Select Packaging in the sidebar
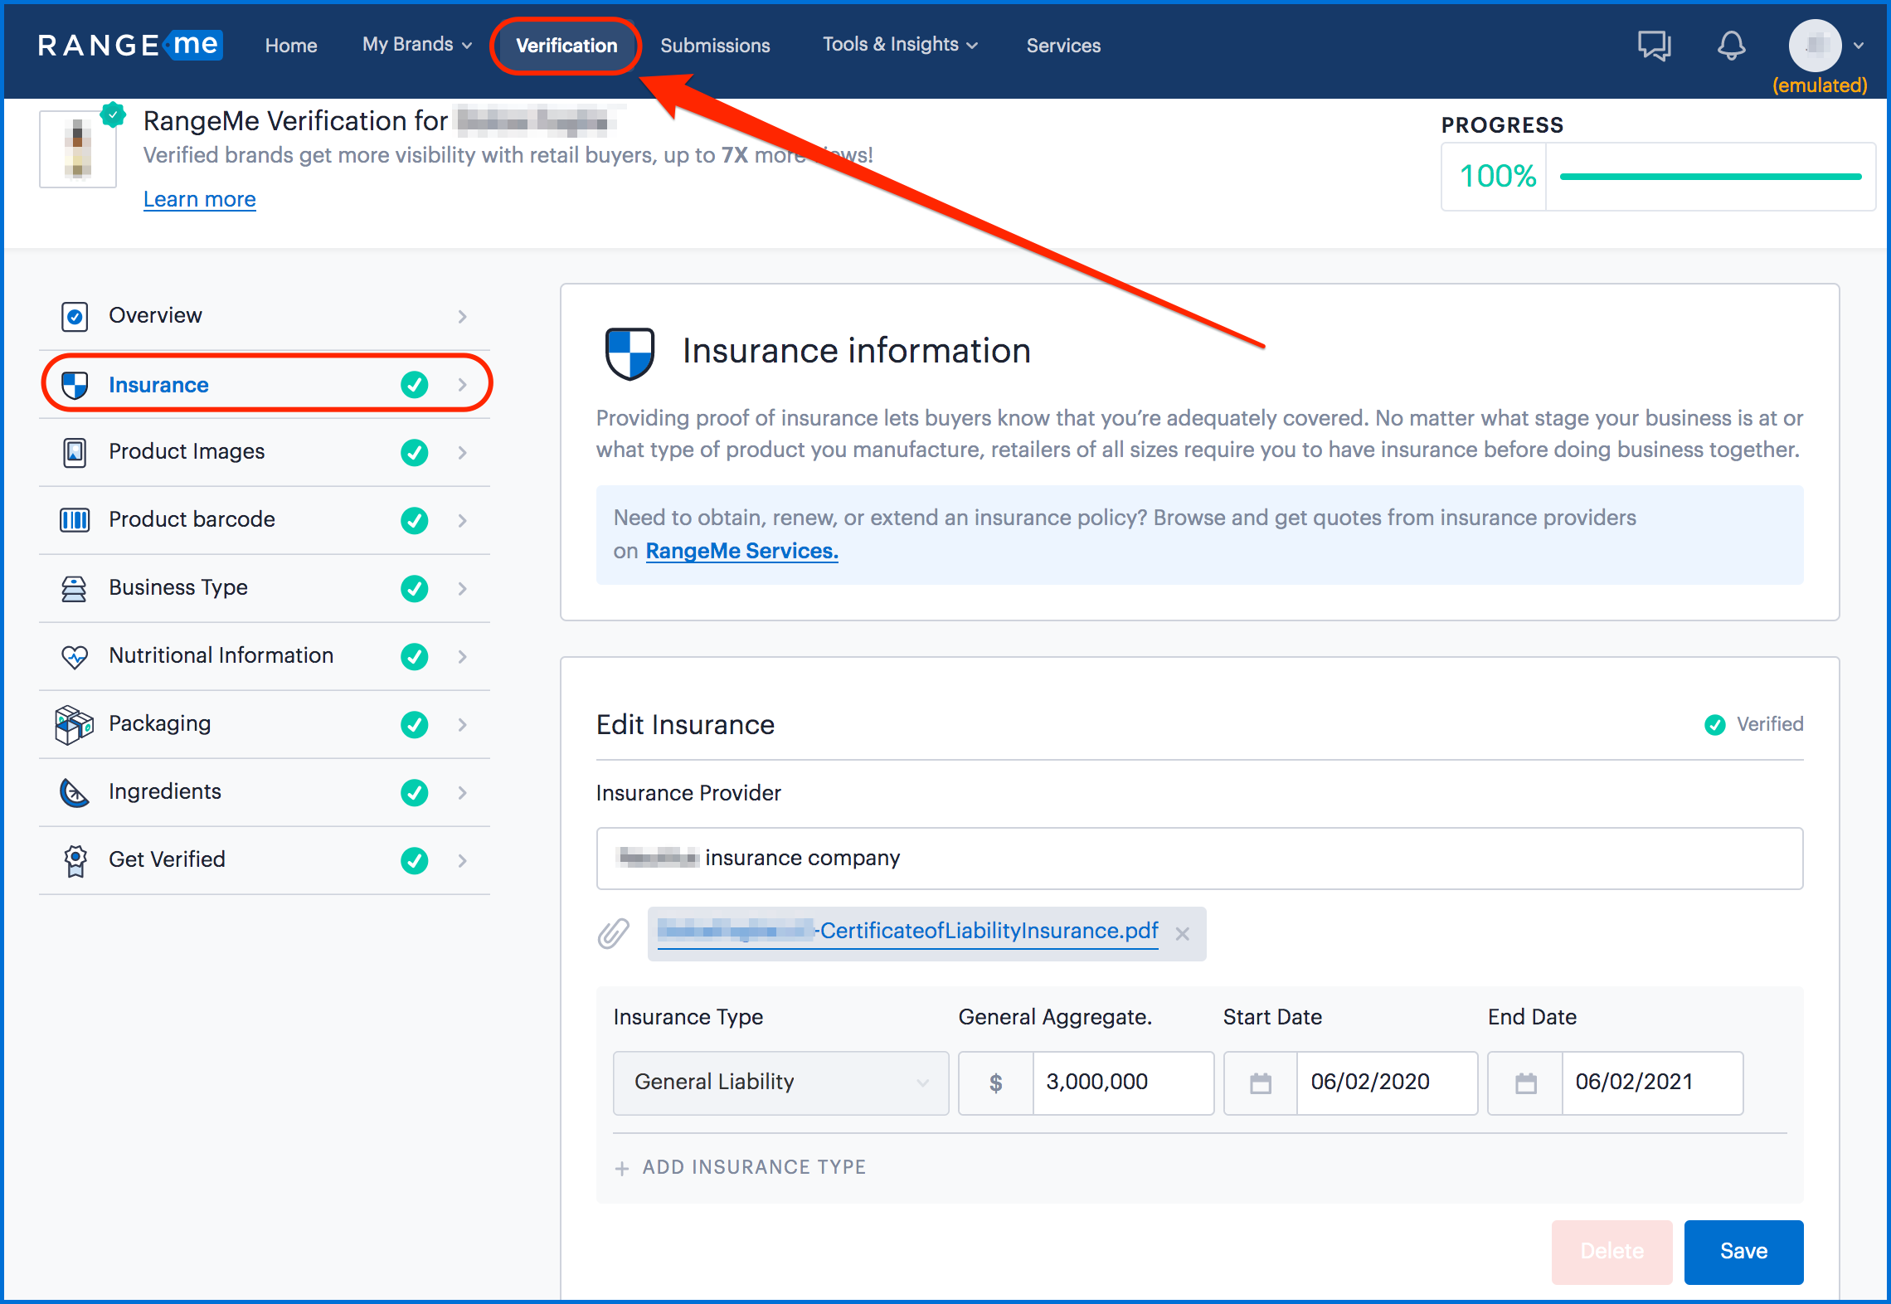Viewport: 1891px width, 1304px height. (x=264, y=724)
